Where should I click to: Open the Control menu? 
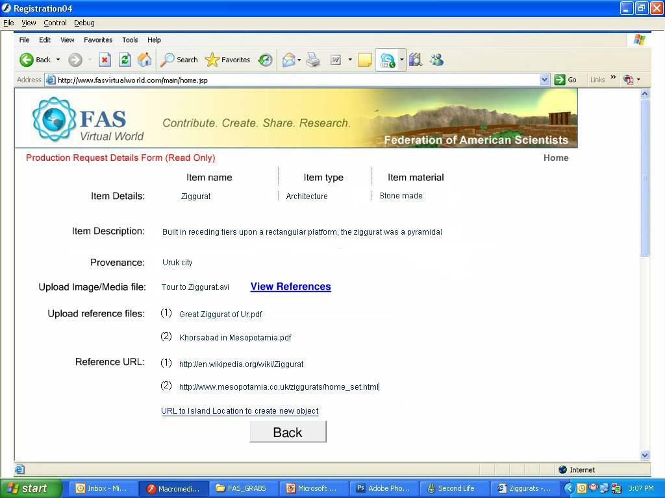[x=55, y=23]
